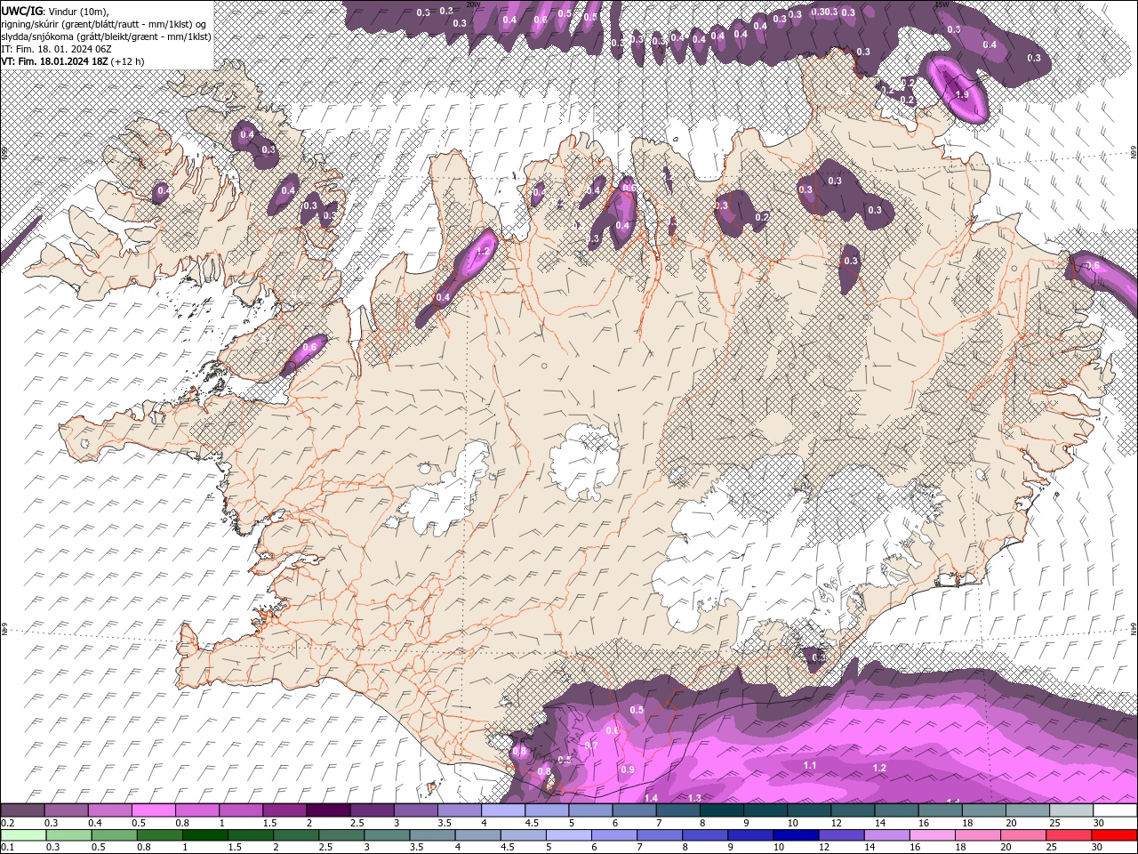The width and height of the screenshot is (1138, 854).
Task: Click the 1.4 value at the bottom map edge
Action: [x=651, y=798]
